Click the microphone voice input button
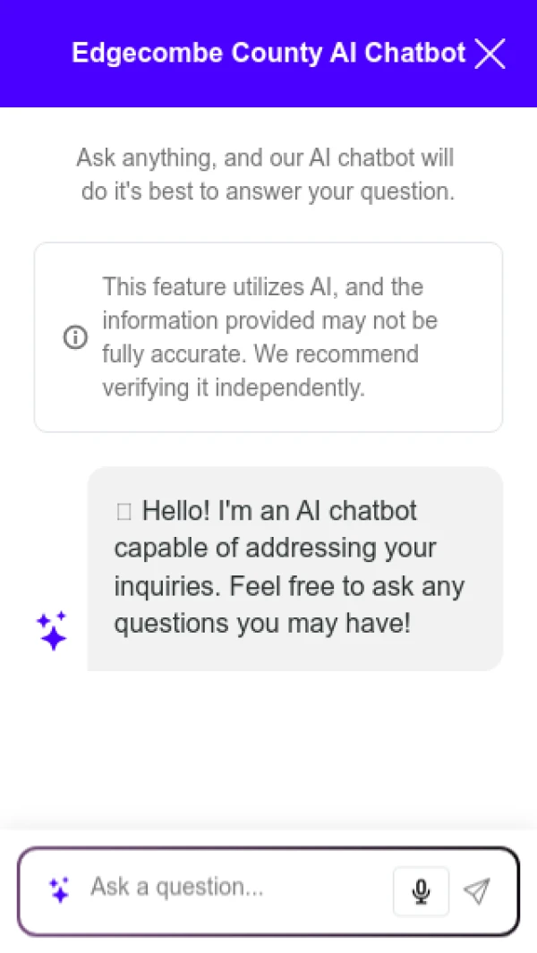 421,891
